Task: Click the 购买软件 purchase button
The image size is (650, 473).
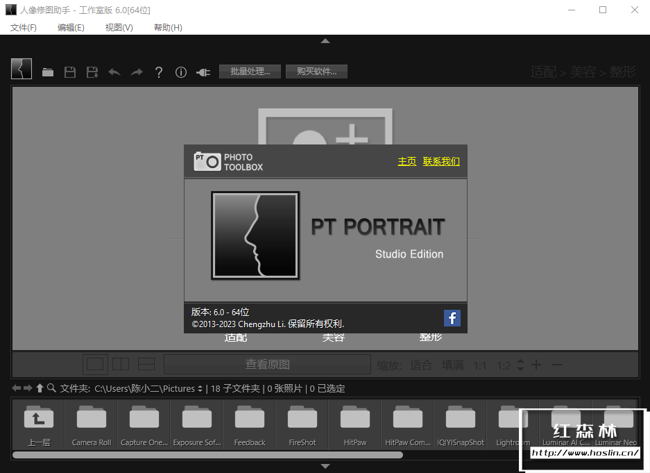Action: 317,72
